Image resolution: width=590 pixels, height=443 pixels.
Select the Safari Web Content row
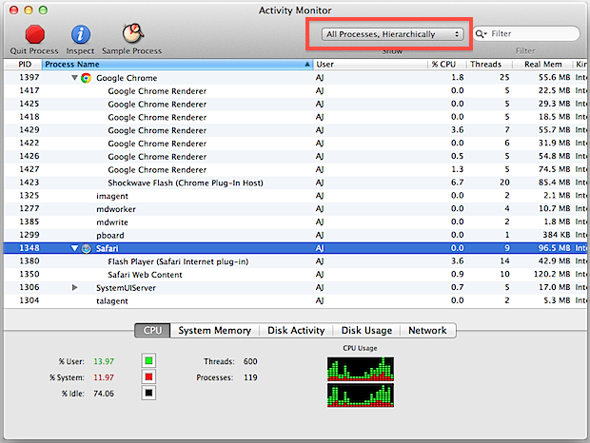(295, 275)
